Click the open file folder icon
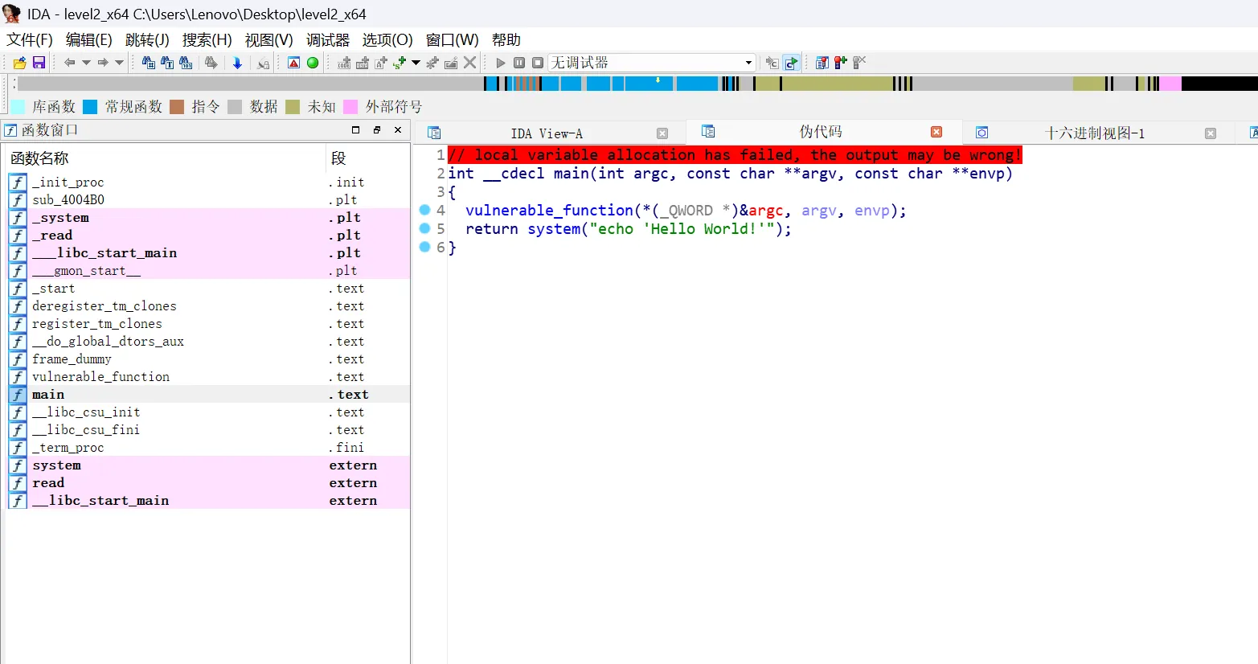1258x664 pixels. [x=20, y=63]
